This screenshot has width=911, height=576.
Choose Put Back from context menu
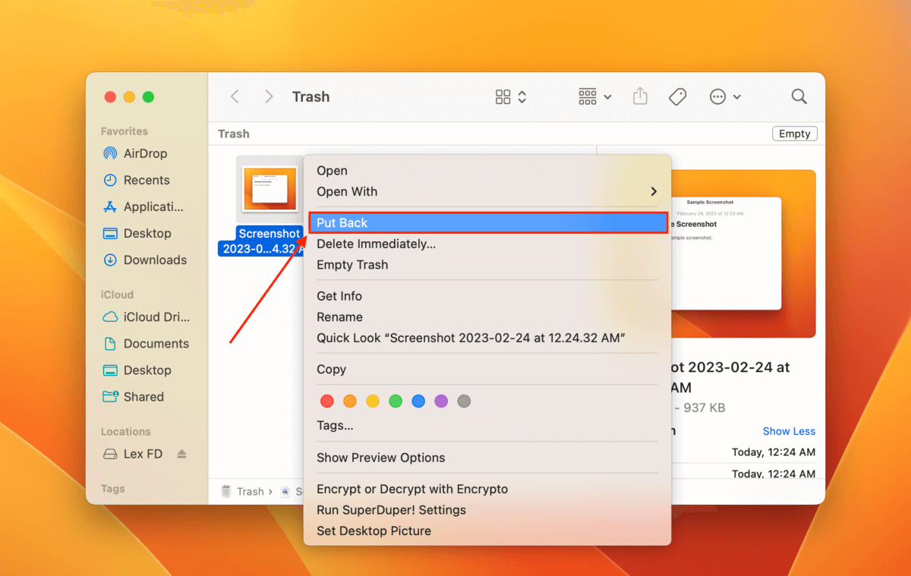[x=487, y=223]
